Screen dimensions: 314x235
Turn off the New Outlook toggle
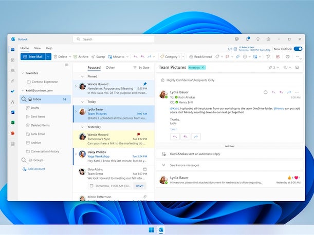[298, 48]
